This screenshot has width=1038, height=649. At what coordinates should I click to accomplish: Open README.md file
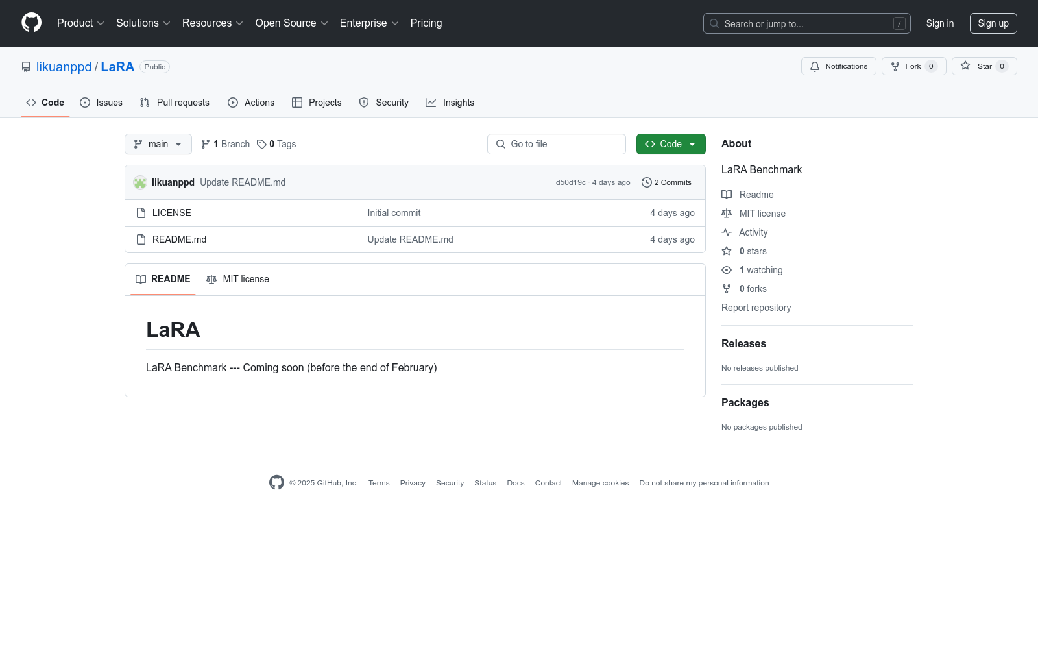(179, 239)
